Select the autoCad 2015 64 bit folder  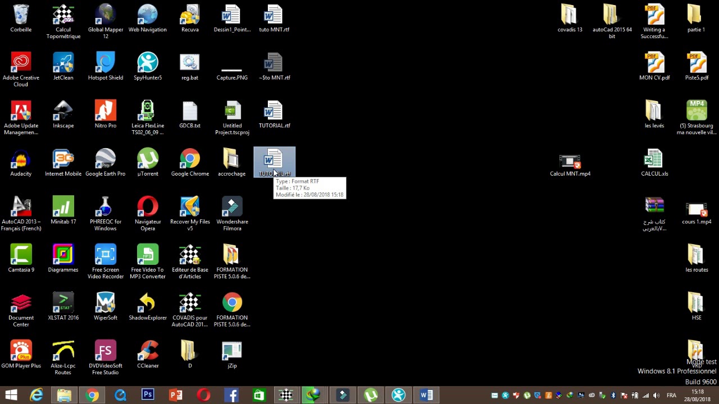[612, 21]
